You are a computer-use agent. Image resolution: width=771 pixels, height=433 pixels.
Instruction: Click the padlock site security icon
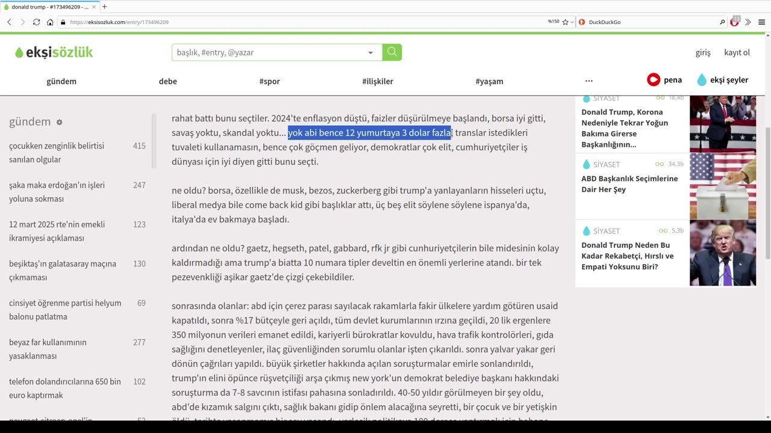[63, 22]
